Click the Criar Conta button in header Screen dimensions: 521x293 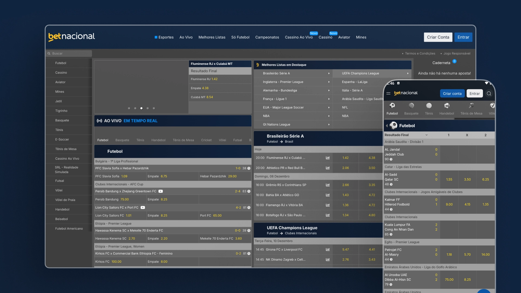(438, 37)
